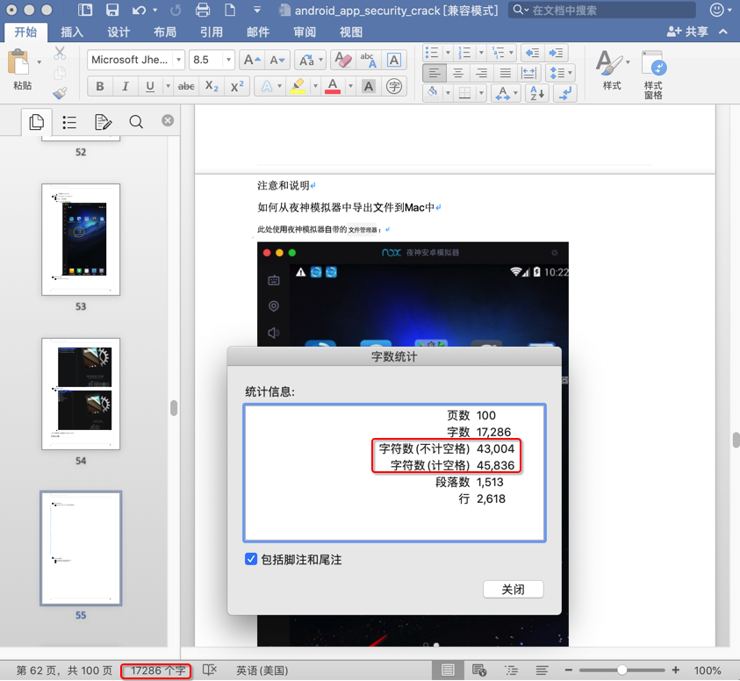Clear formatting with the eraser icon
Screen dimensions: 740x681
[343, 60]
